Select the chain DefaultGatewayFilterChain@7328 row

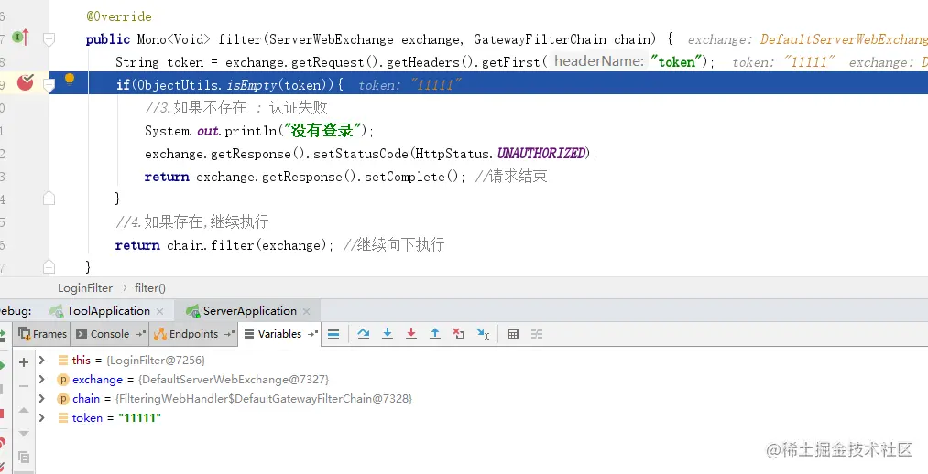482,399
